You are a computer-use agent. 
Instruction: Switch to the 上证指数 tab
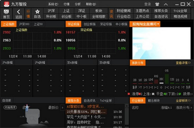(x=9, y=24)
